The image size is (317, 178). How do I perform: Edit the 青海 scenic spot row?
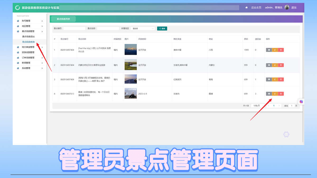pyautogui.click(x=275, y=79)
